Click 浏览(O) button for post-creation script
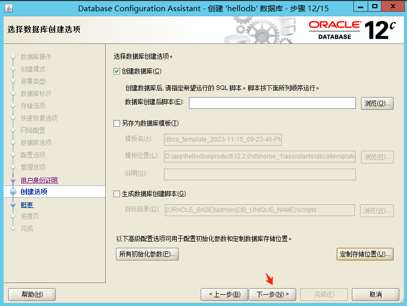Screen dimensions: 407x306 [x=377, y=103]
